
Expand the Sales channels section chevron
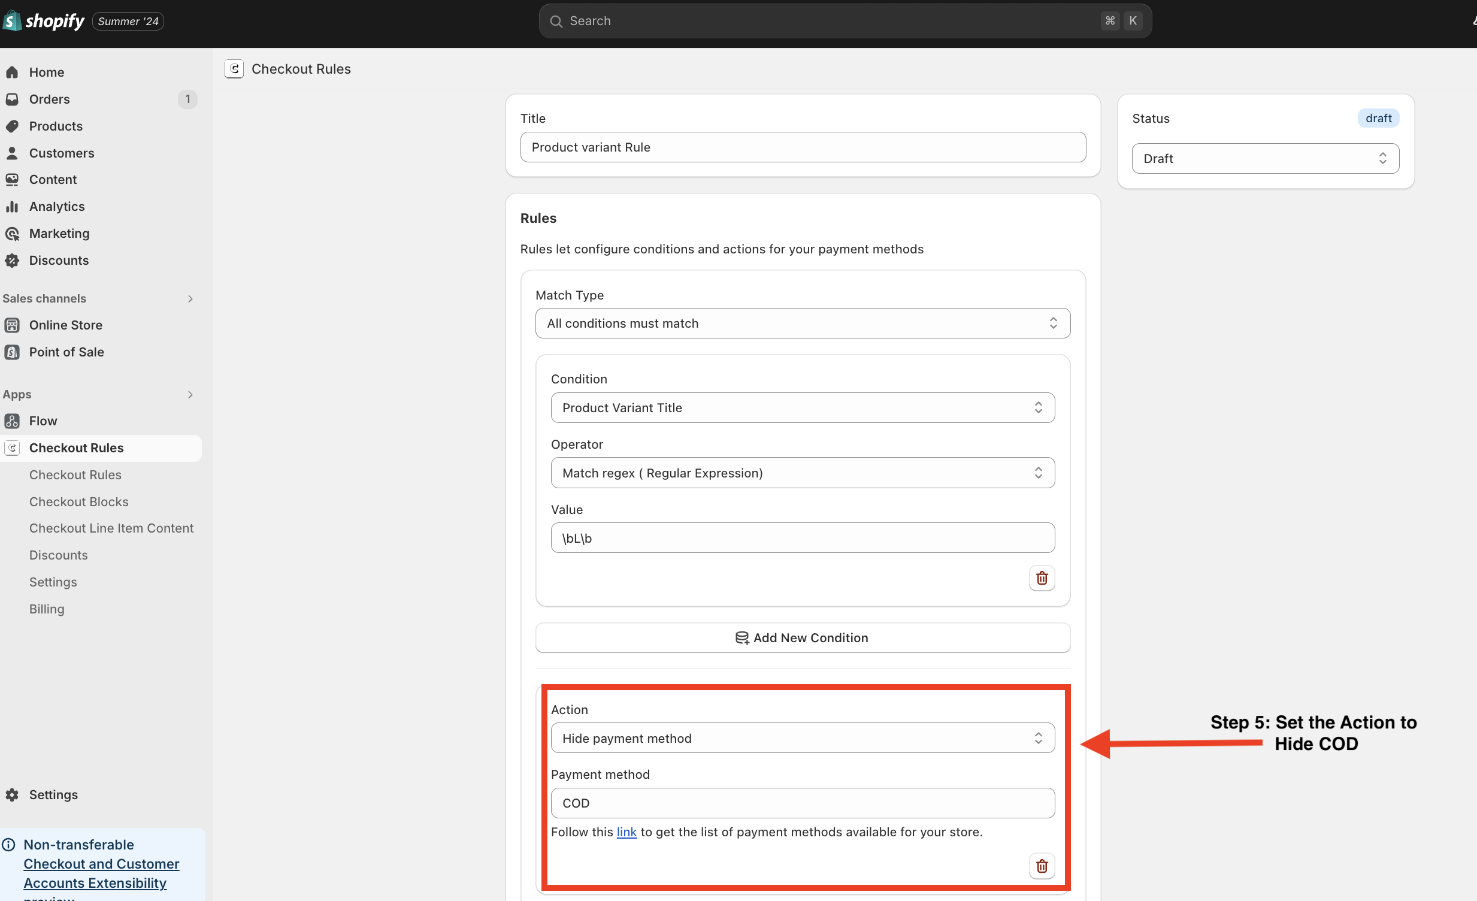click(190, 298)
